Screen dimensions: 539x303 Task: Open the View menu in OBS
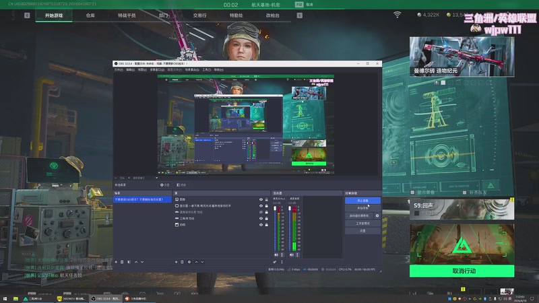click(x=142, y=70)
